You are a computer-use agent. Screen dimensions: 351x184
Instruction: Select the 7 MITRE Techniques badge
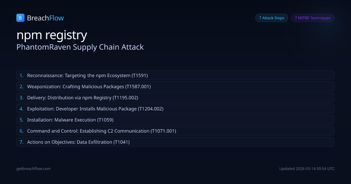312,18
